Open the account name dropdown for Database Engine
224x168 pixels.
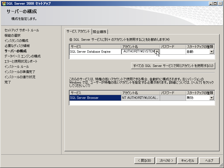point(157,51)
